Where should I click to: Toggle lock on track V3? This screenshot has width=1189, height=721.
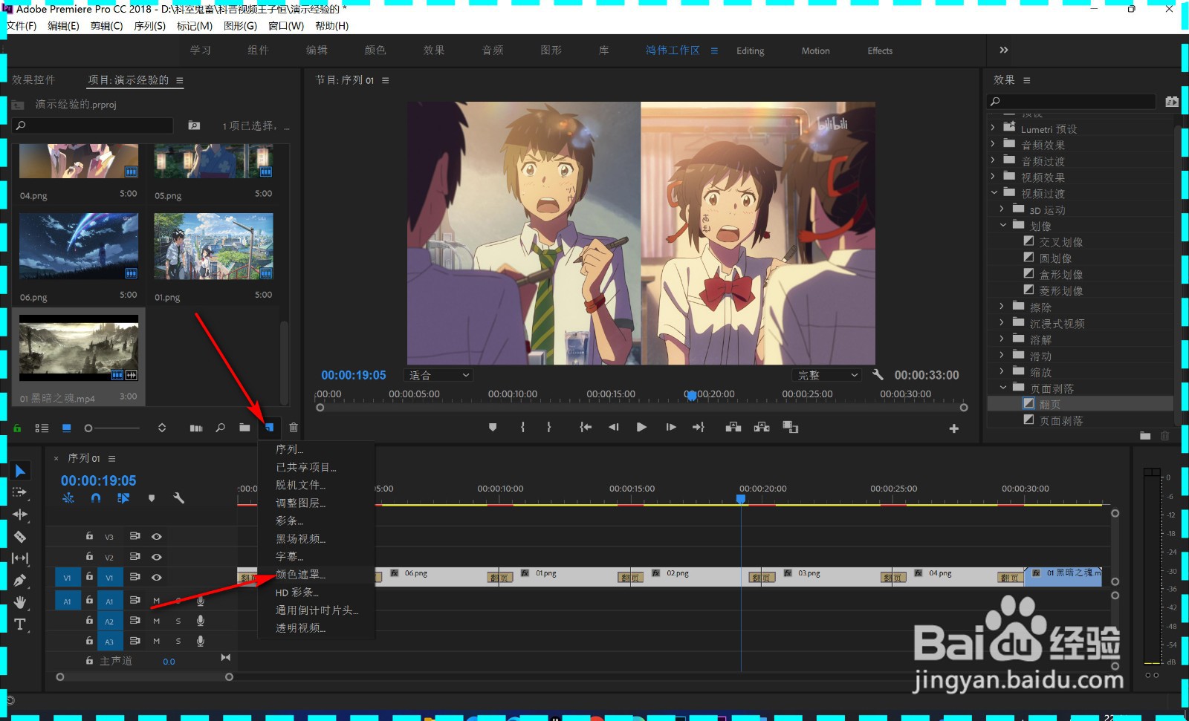tap(89, 536)
